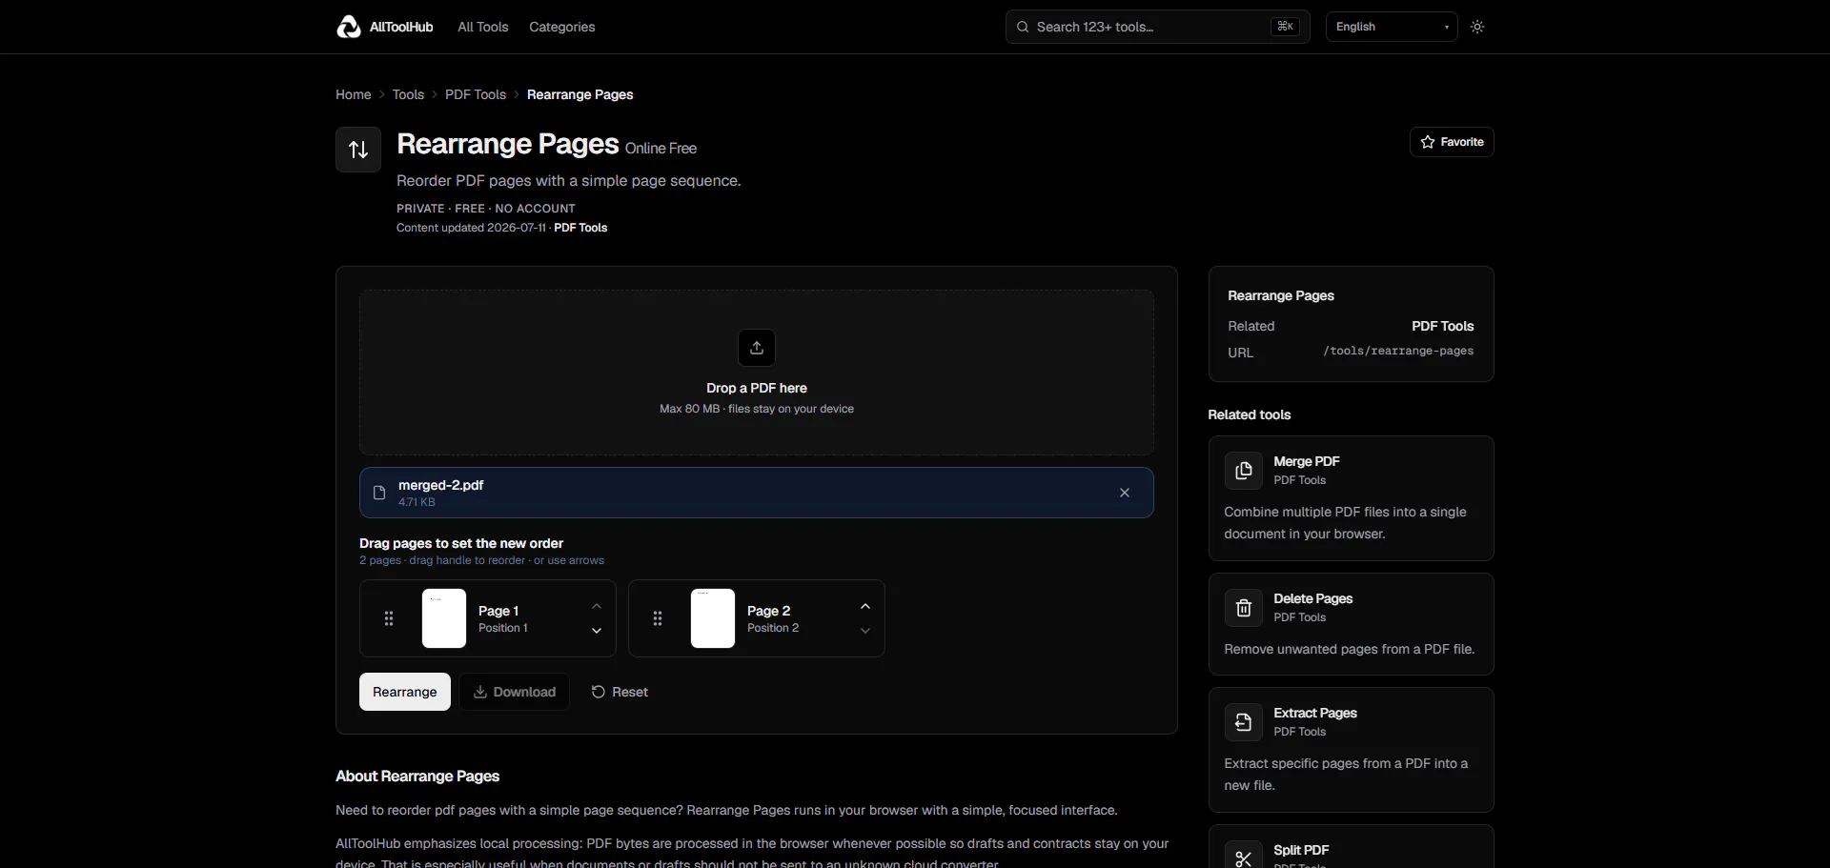Viewport: 1830px width, 868px height.
Task: Move Page 1 down with arrow
Action: 597,631
